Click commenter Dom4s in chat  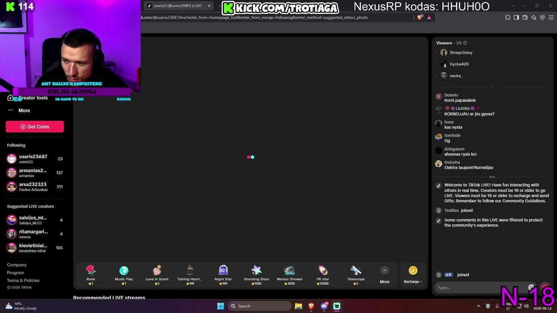point(451,95)
